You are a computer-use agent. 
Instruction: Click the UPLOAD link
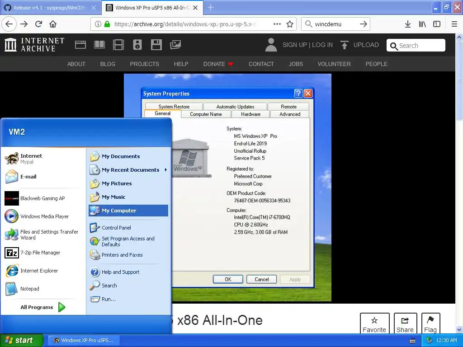(359, 45)
